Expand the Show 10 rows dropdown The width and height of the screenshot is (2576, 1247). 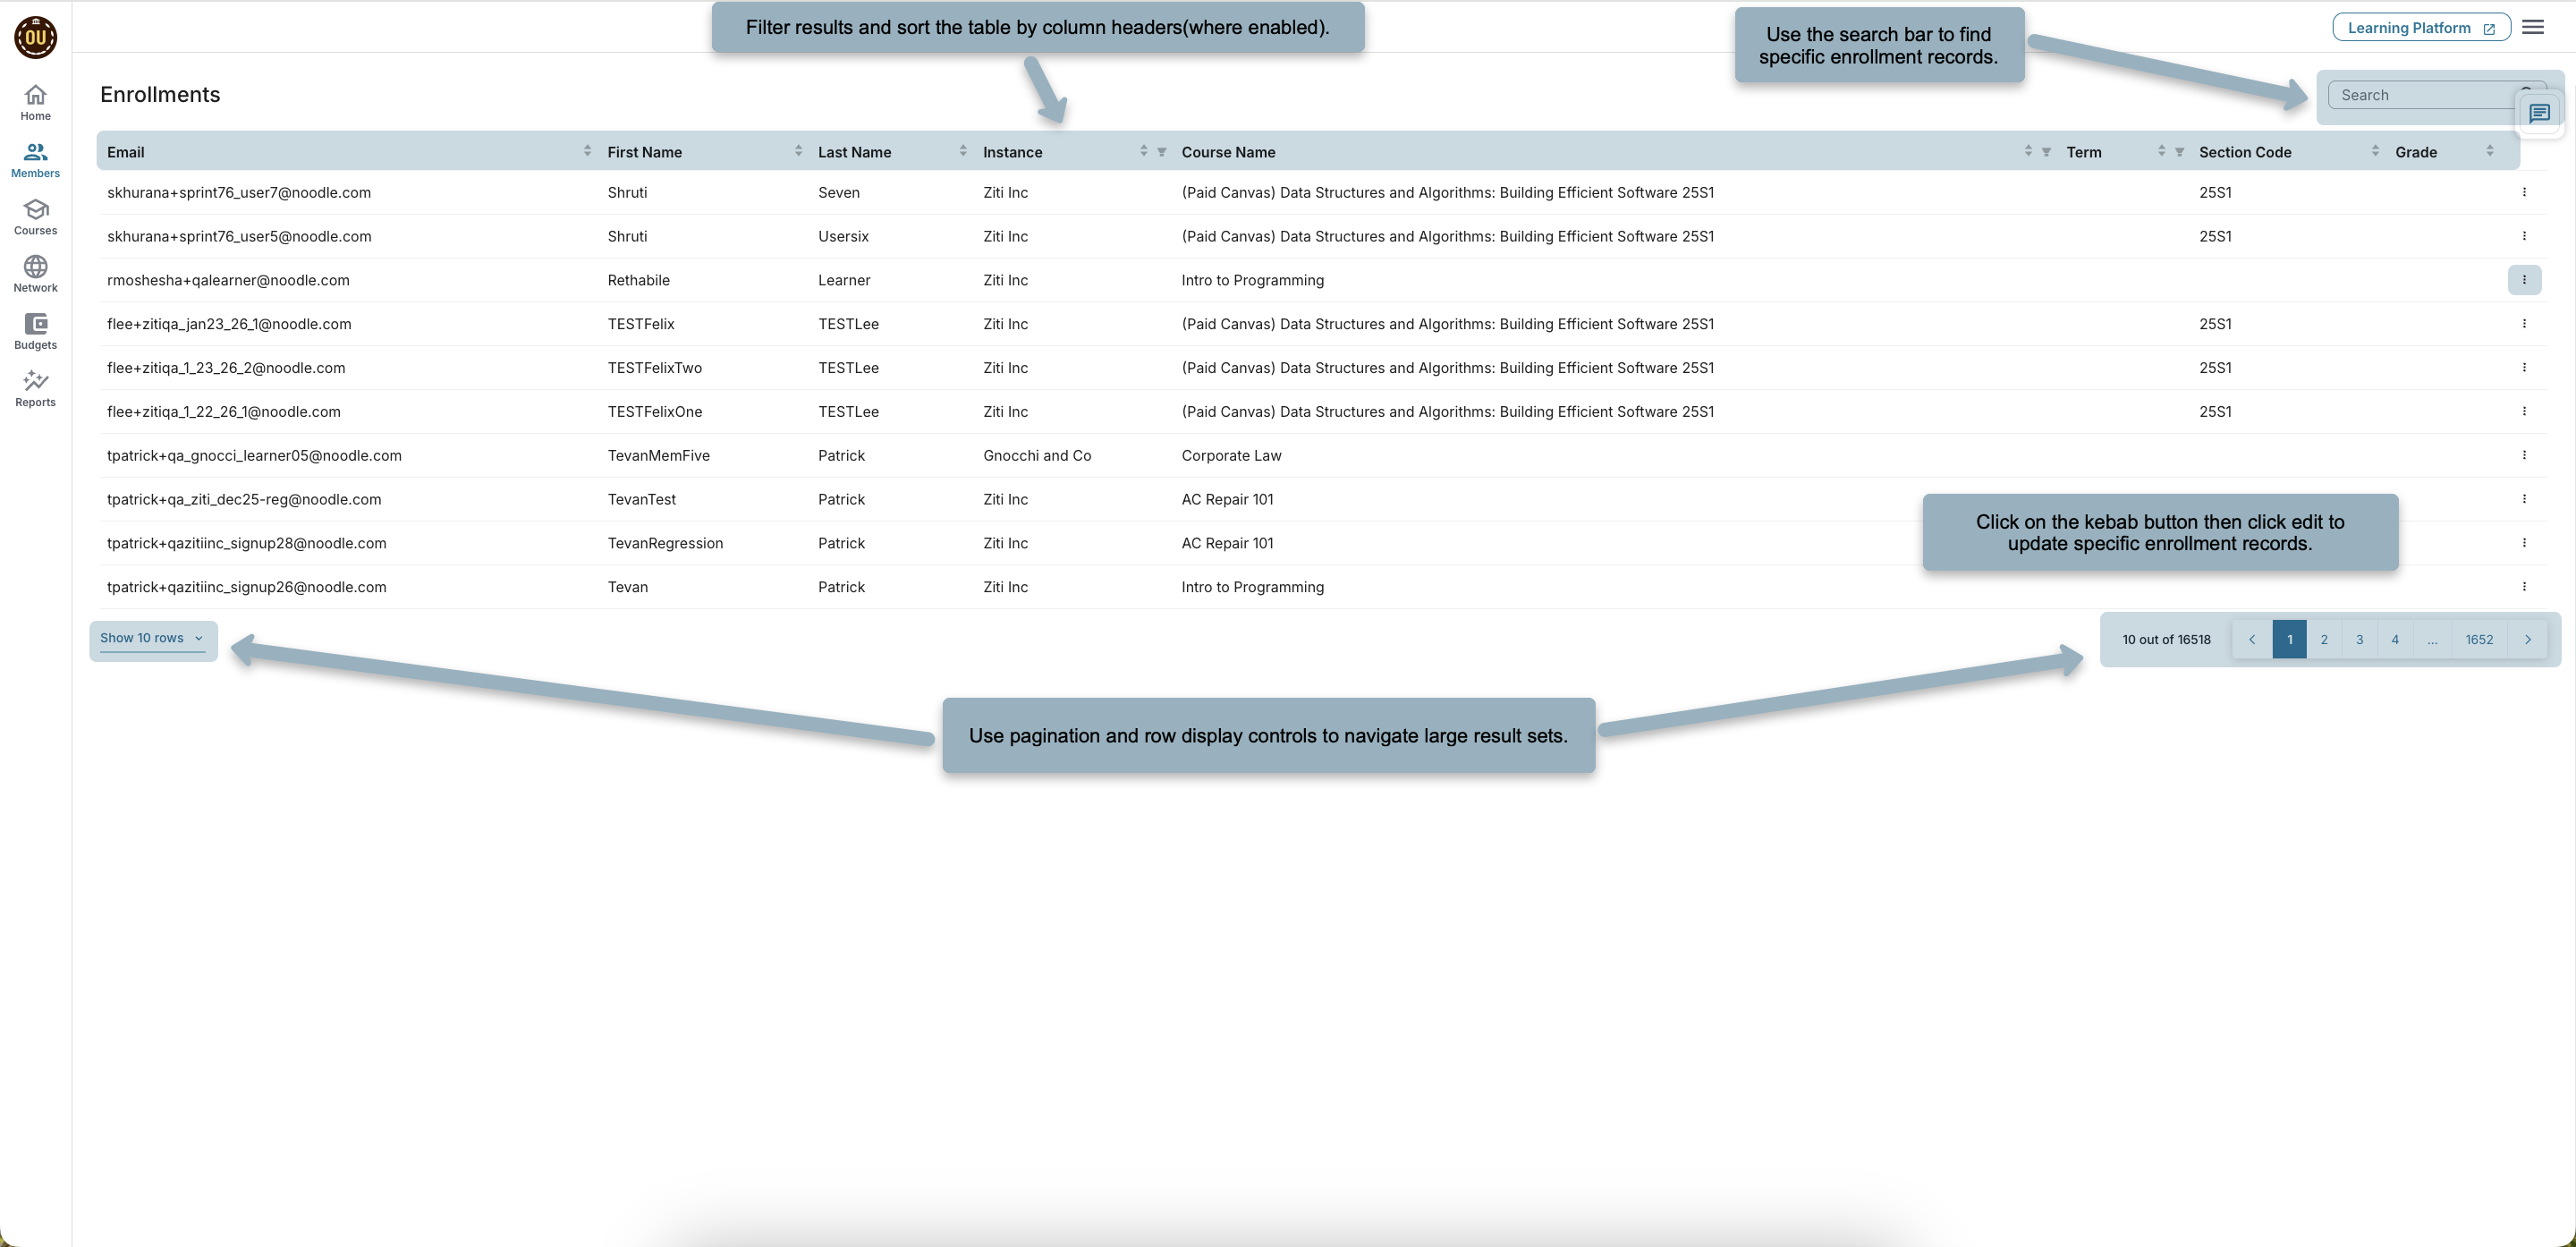152,638
